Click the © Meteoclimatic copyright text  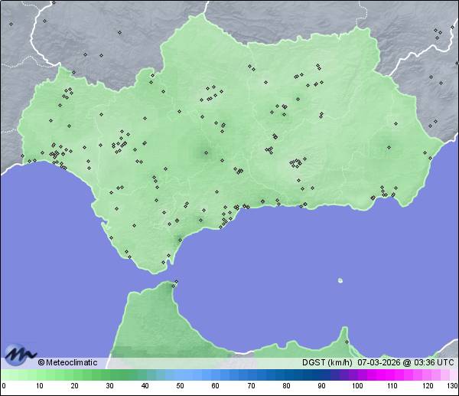67,362
